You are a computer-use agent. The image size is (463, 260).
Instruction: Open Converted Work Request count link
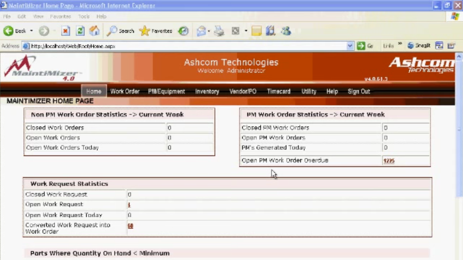131,226
